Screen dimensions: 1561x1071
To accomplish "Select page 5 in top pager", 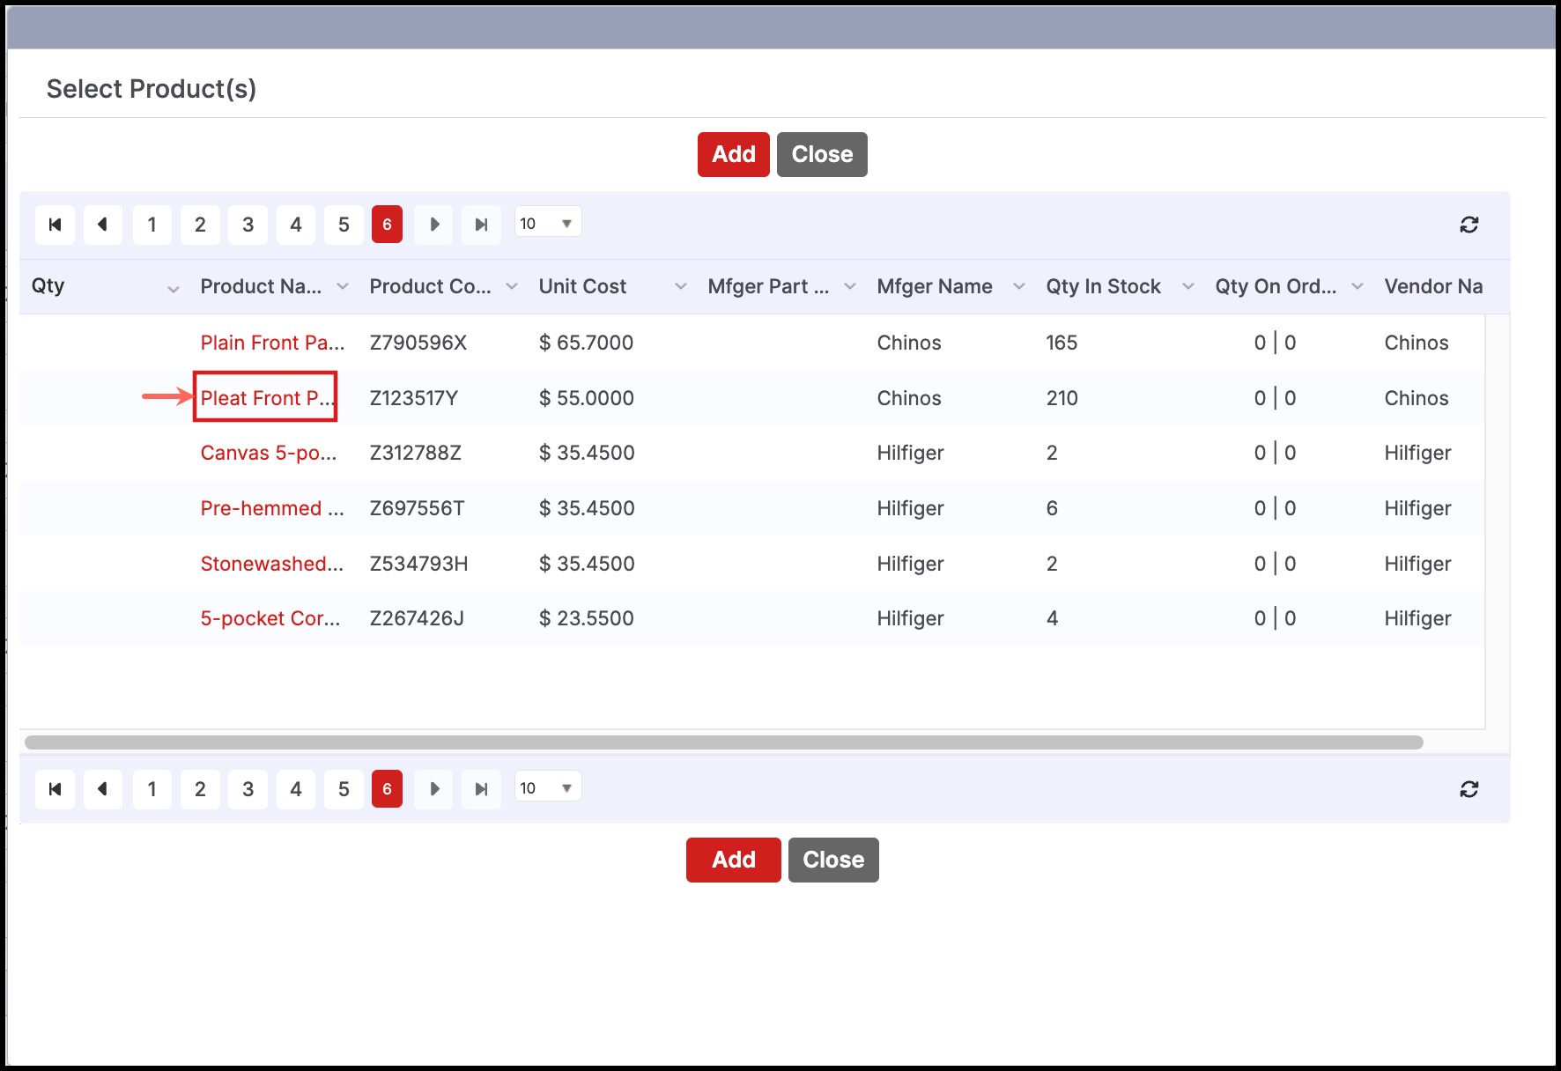I will [344, 225].
